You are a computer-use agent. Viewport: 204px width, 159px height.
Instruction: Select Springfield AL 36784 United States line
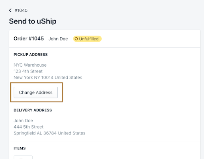coord(49,133)
